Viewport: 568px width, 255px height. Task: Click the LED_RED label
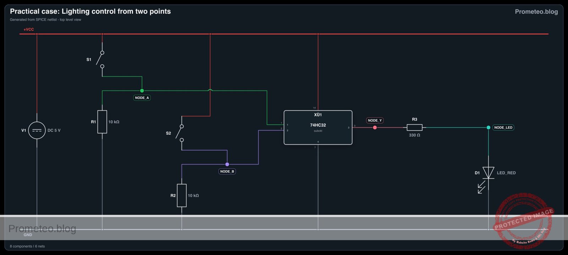coord(506,173)
